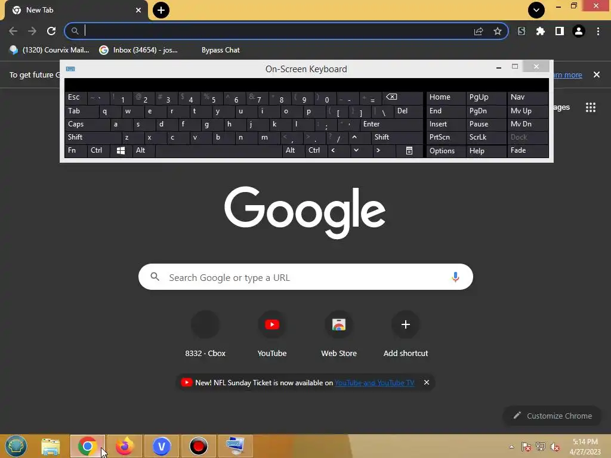Open Options on the on-screen keyboard
This screenshot has height=458, width=611.
coord(446,151)
